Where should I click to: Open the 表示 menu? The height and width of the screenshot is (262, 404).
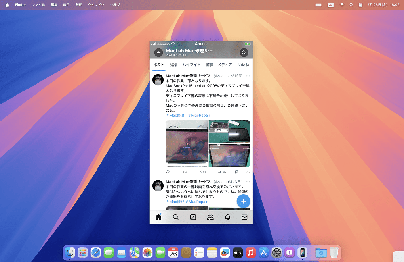[67, 4]
